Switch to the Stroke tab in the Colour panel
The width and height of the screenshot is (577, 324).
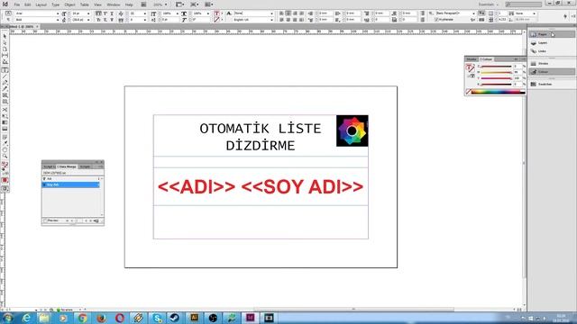(x=472, y=59)
